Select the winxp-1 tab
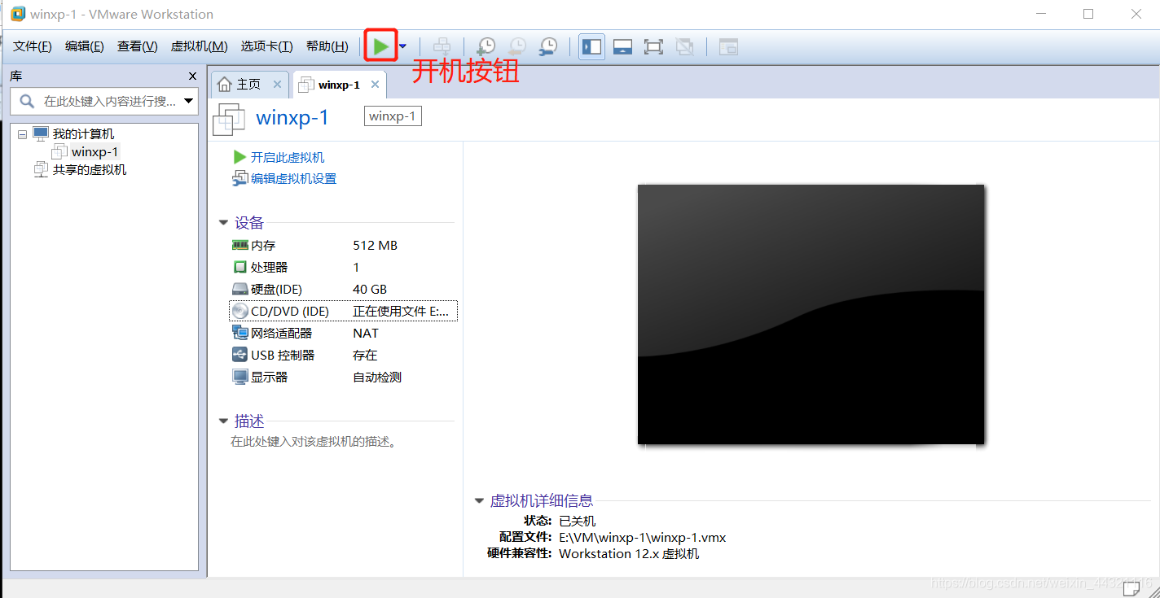This screenshot has width=1160, height=598. tap(339, 85)
